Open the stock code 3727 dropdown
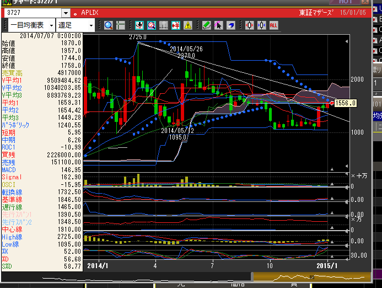This screenshot has height=288, width=382. pos(66,13)
